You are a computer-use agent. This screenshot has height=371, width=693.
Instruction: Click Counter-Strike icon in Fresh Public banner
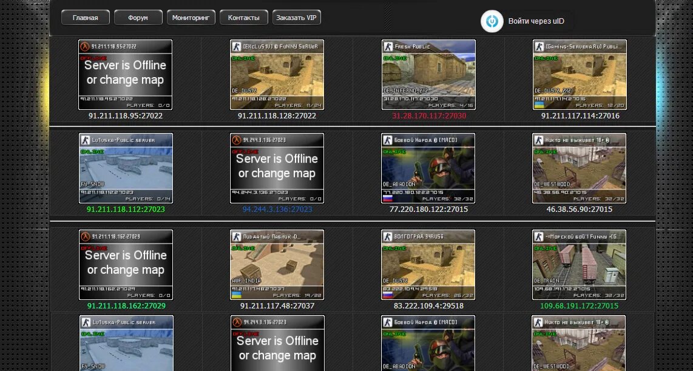[388, 46]
